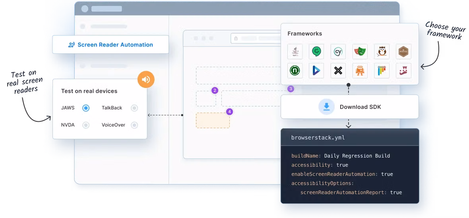The image size is (469, 218).
Task: Click the green NUnit framework icon
Action: point(295,70)
